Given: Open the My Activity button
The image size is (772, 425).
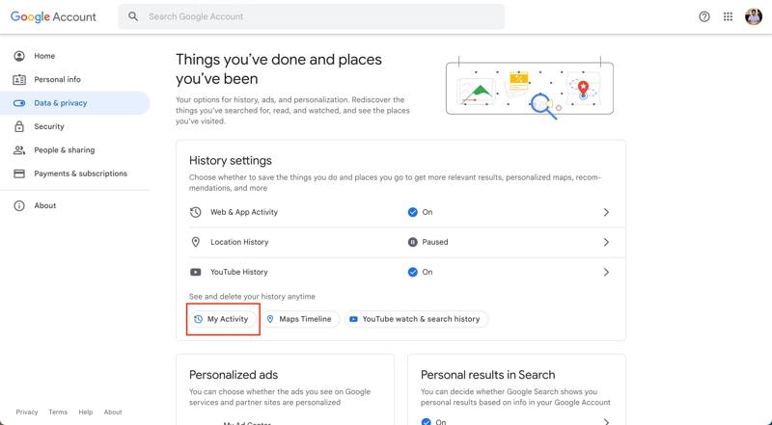Looking at the screenshot, I should pyautogui.click(x=223, y=319).
